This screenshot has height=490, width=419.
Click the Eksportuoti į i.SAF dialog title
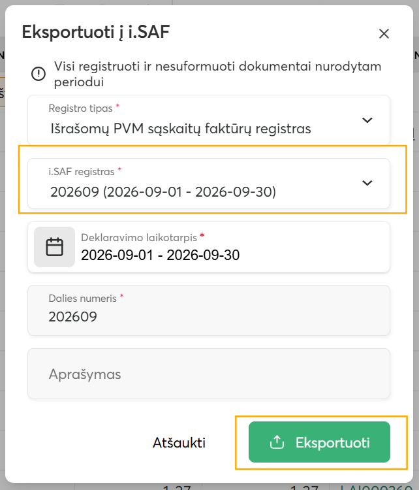click(96, 32)
